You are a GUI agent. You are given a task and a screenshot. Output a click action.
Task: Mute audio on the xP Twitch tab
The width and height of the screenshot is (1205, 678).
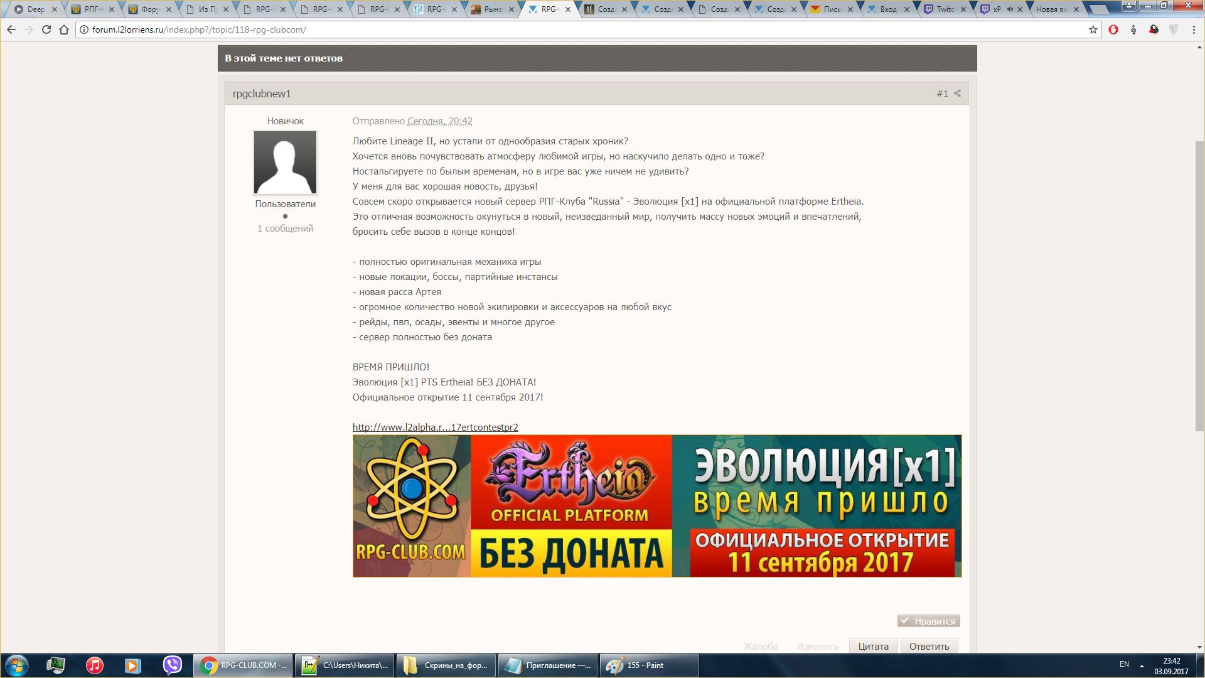pos(1009,9)
